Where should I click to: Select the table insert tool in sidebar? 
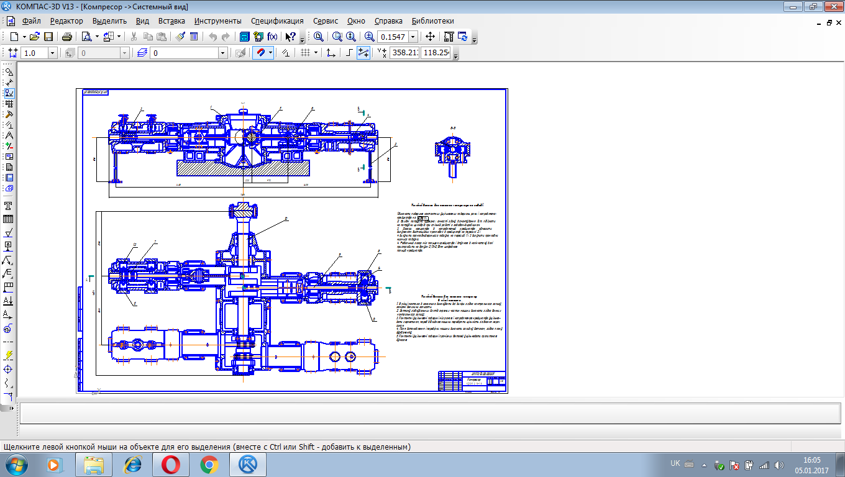tap(9, 219)
